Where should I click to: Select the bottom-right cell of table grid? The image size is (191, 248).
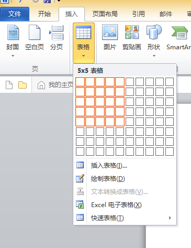tap(170, 152)
